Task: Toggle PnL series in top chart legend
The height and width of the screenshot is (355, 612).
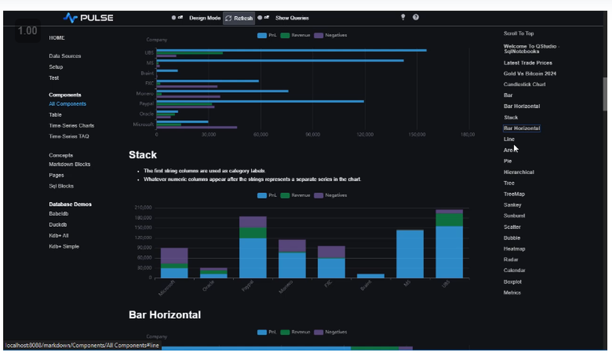Action: click(x=267, y=35)
